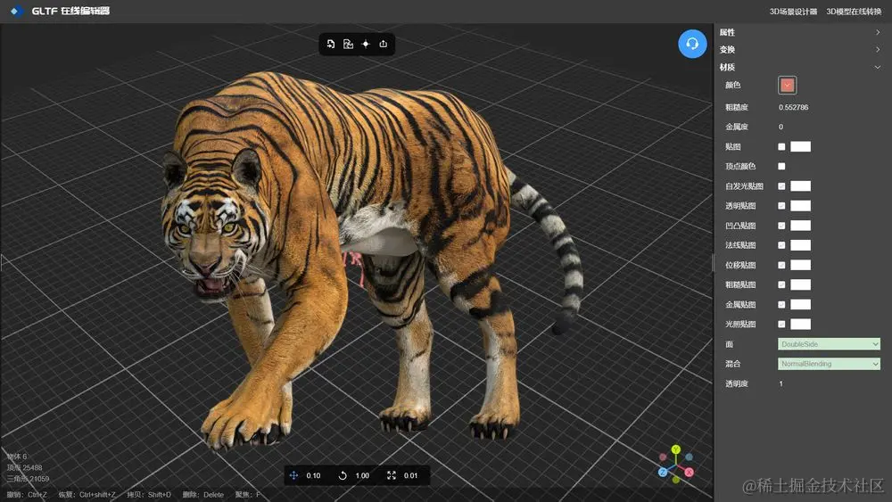Click the 拷贝: Shift+D shortcut hint
This screenshot has width=892, height=502.
148,495
